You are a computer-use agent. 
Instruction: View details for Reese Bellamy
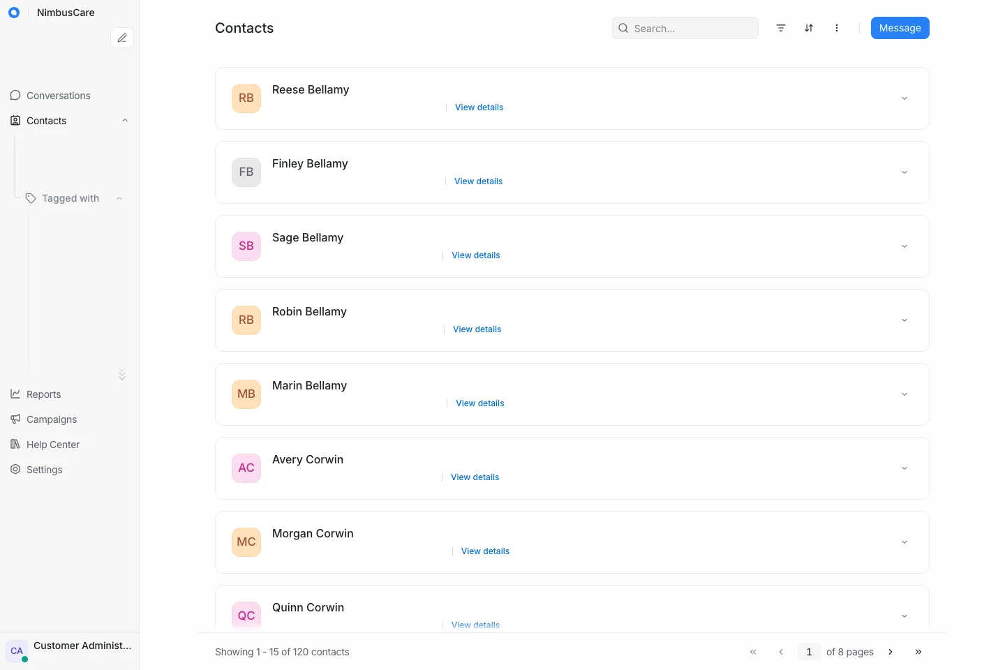coord(479,107)
